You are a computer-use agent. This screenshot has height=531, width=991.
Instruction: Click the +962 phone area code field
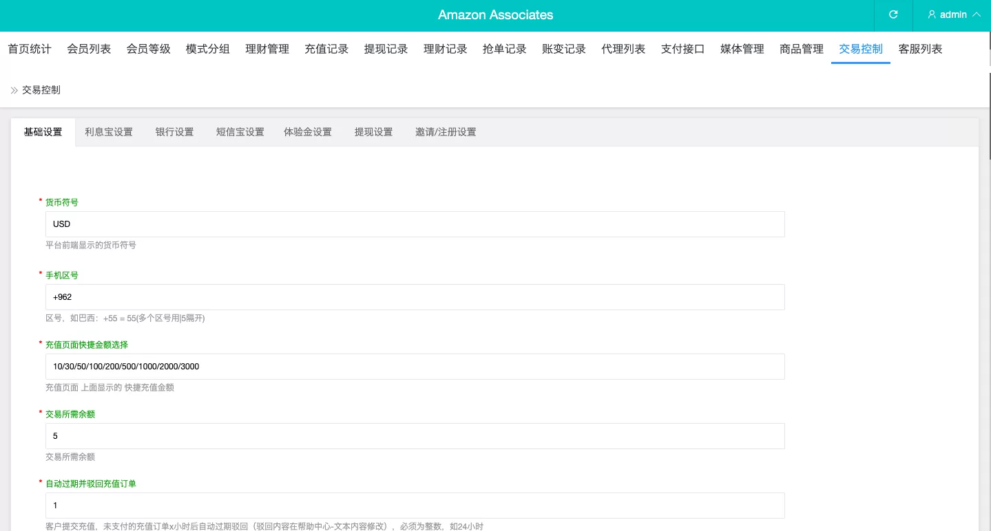pyautogui.click(x=415, y=297)
